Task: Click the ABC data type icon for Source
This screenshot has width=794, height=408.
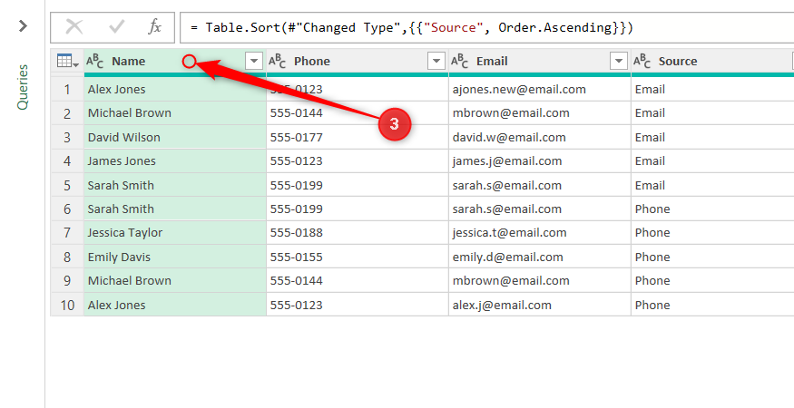Action: 642,62
